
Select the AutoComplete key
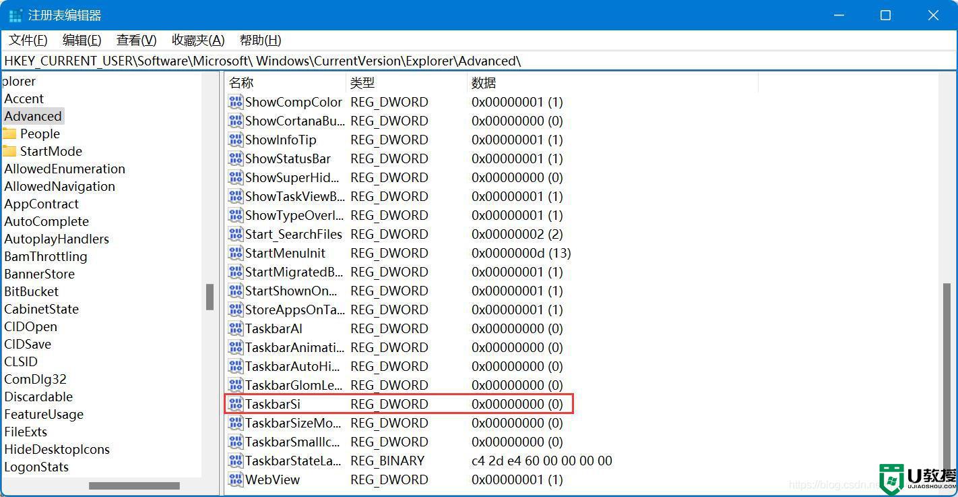46,221
